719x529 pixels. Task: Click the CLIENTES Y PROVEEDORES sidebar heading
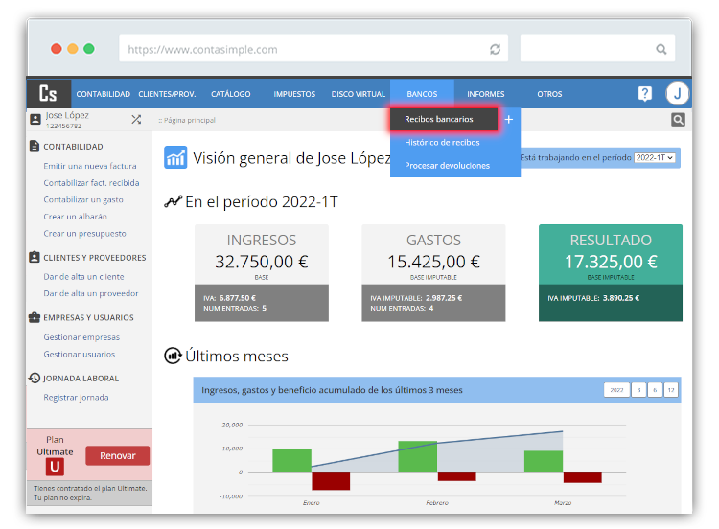[95, 258]
